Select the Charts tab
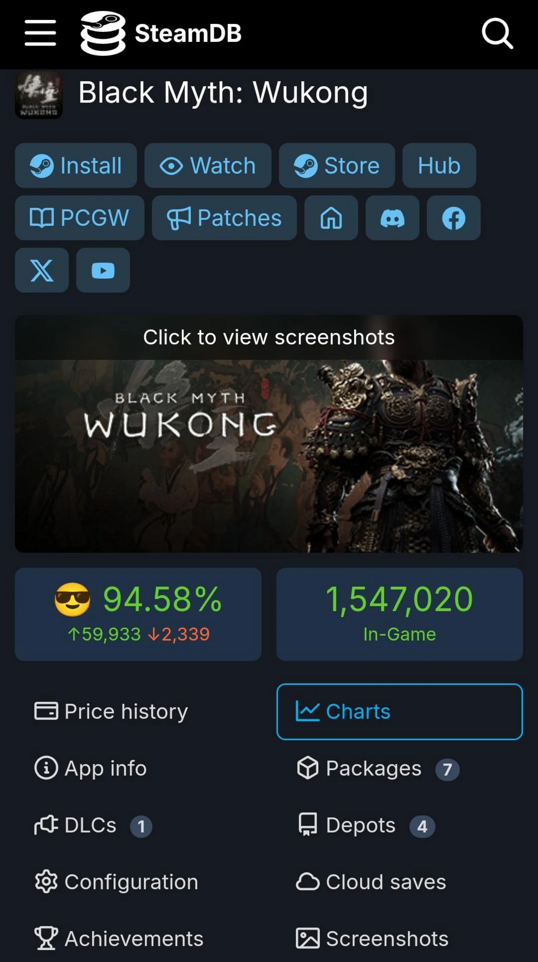The image size is (538, 962). [400, 712]
